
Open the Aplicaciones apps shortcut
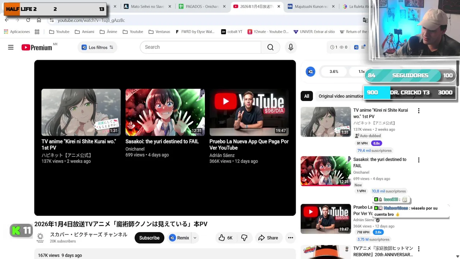point(17,32)
